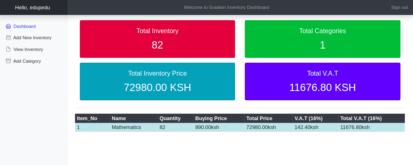The height and width of the screenshot is (165, 413).
Task: Click the green Total Categories card
Action: [x=322, y=39]
